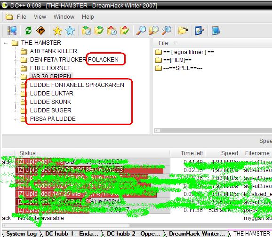272x237 pixels.
Task: Collapse the THE-HAMSTER root tree node
Action: (6, 43)
